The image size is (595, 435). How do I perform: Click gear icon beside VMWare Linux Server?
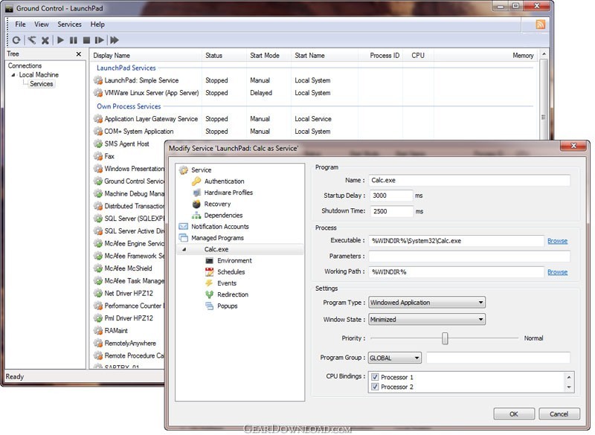click(98, 93)
